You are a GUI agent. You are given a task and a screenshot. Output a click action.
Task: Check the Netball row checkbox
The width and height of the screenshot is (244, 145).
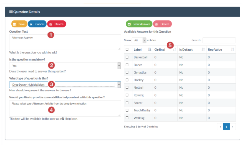[127, 87]
